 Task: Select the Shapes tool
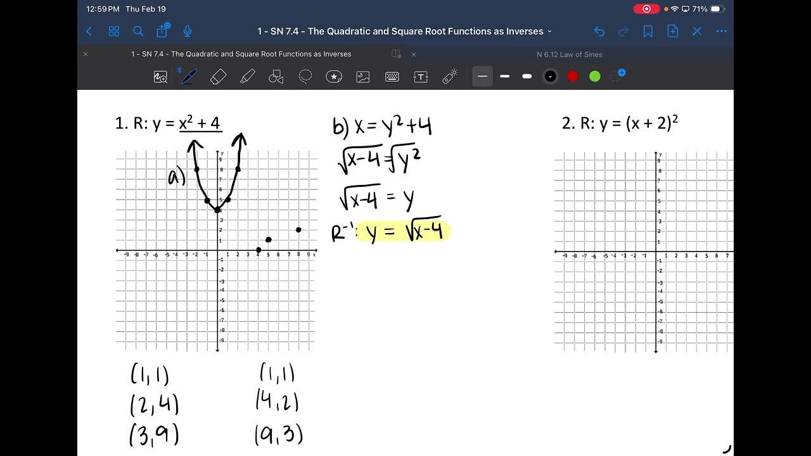(276, 77)
